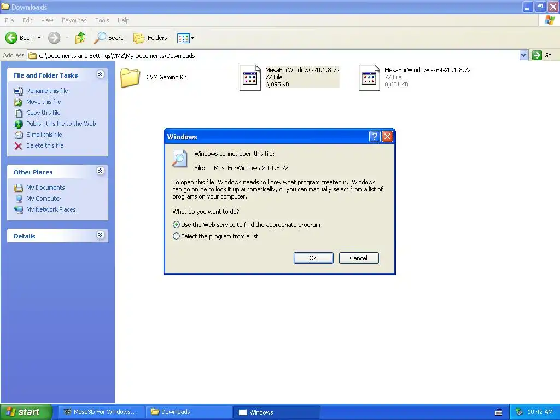Open the Favorites menu
The width and height of the screenshot is (560, 420).
point(74,20)
